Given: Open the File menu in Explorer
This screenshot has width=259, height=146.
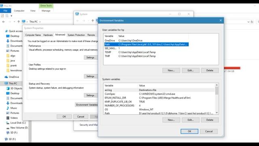Looking at the screenshot, I should pyautogui.click(x=5, y=11).
